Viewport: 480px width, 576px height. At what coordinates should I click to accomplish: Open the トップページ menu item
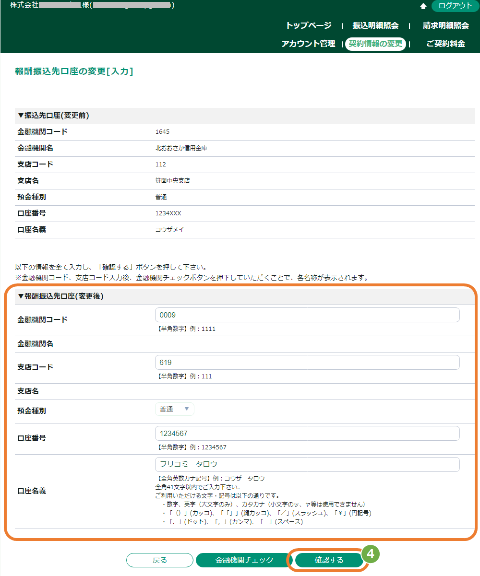[x=309, y=25]
